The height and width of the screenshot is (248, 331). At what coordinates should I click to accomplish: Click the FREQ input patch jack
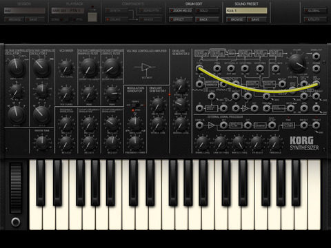(217, 68)
